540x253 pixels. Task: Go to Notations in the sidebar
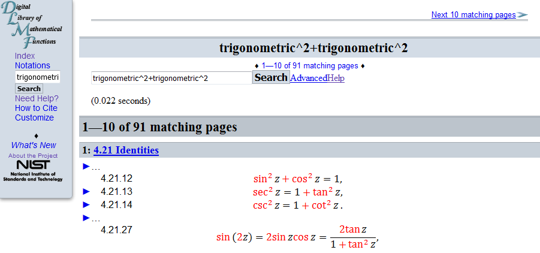(32, 65)
